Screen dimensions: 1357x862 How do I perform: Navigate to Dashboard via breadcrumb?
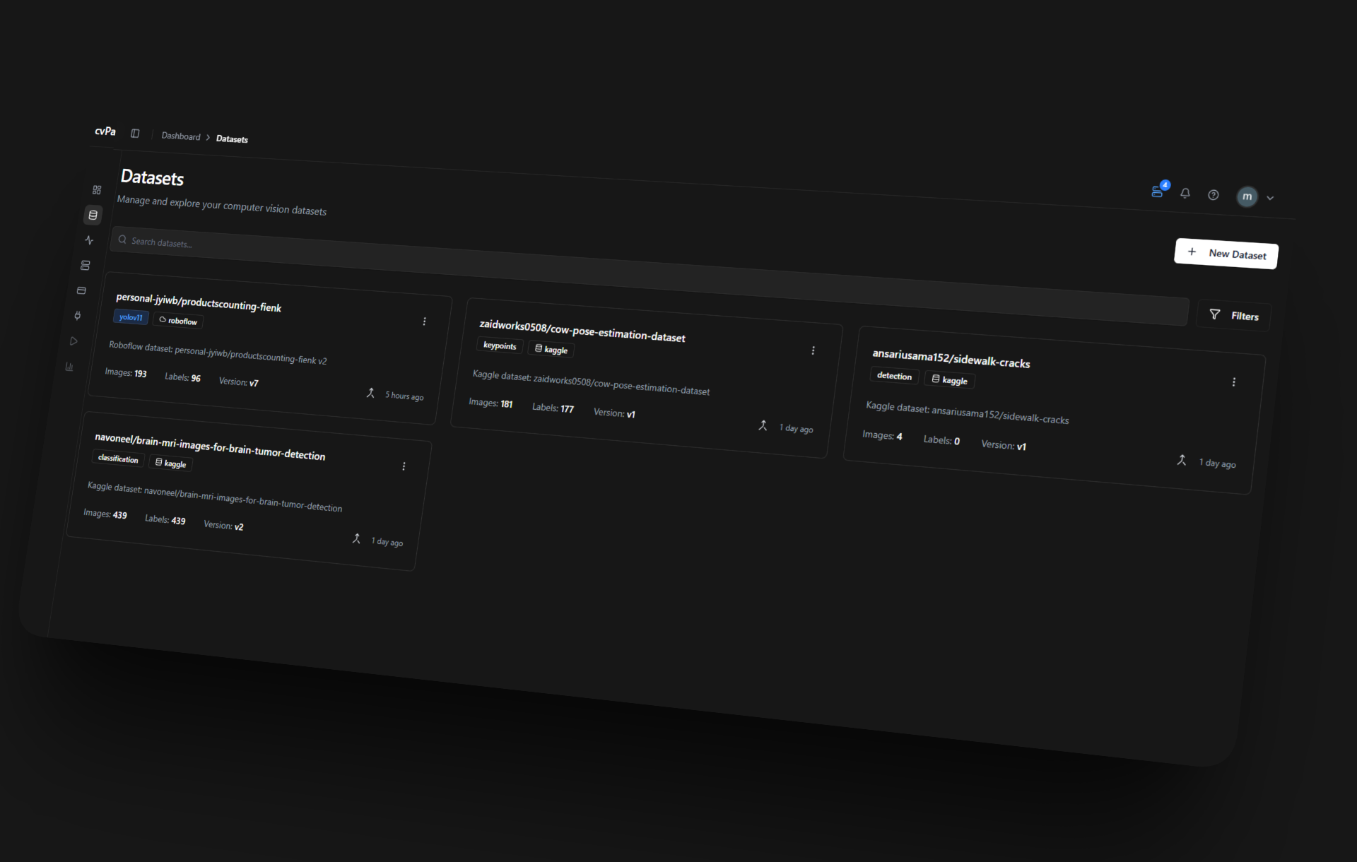click(x=181, y=136)
